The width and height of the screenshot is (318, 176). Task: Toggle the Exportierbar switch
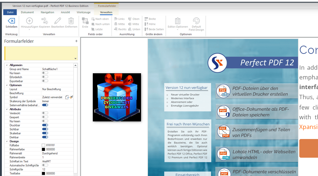(45, 81)
